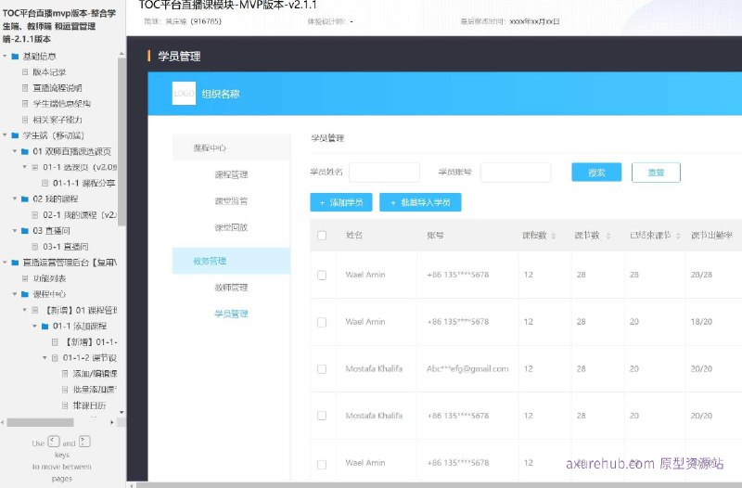Viewport: 742px width, 488px height.
Task: Click the 02 我的课程 folder icon
Action: tap(25, 199)
